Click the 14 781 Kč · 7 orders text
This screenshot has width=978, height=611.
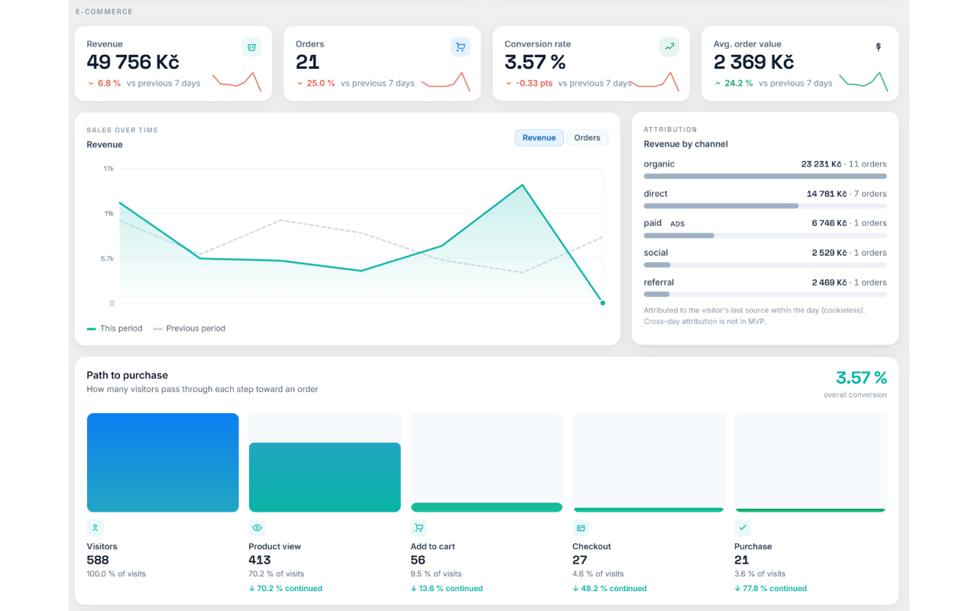tap(847, 194)
